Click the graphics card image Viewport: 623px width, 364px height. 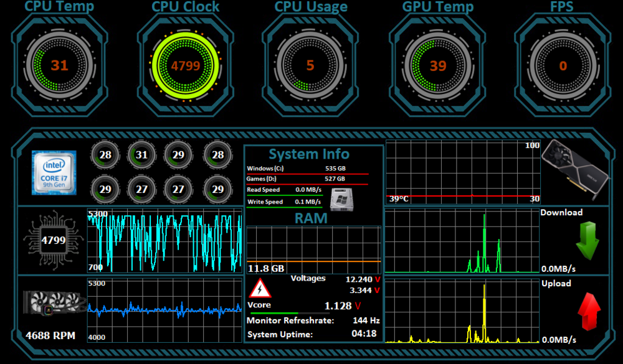point(574,166)
